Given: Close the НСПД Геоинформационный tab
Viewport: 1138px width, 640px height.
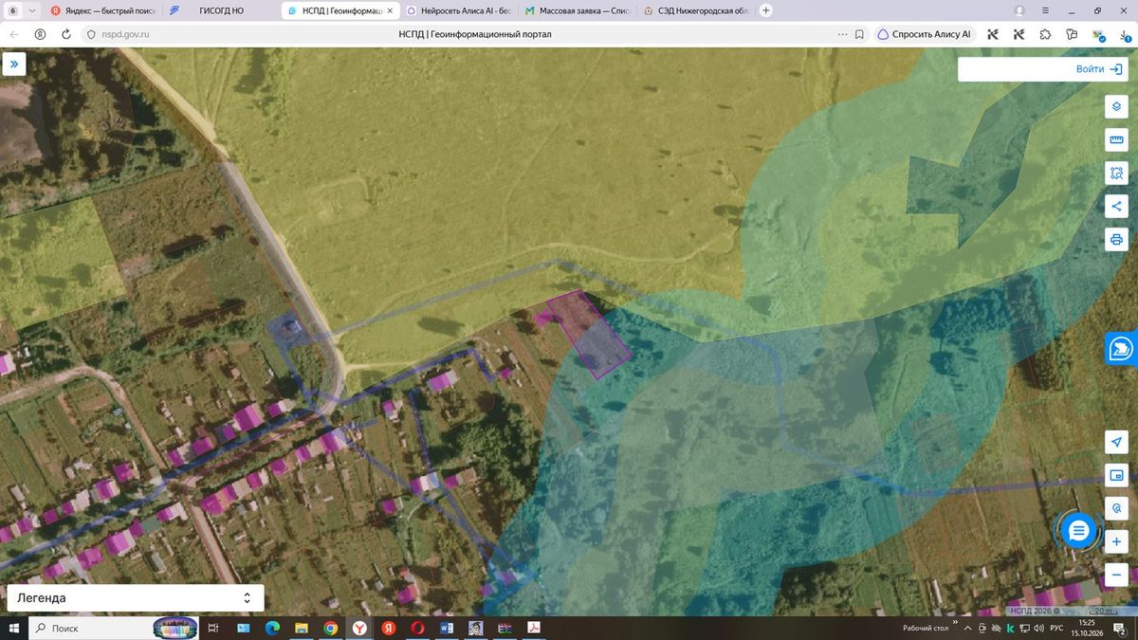Looking at the screenshot, I should click(391, 10).
